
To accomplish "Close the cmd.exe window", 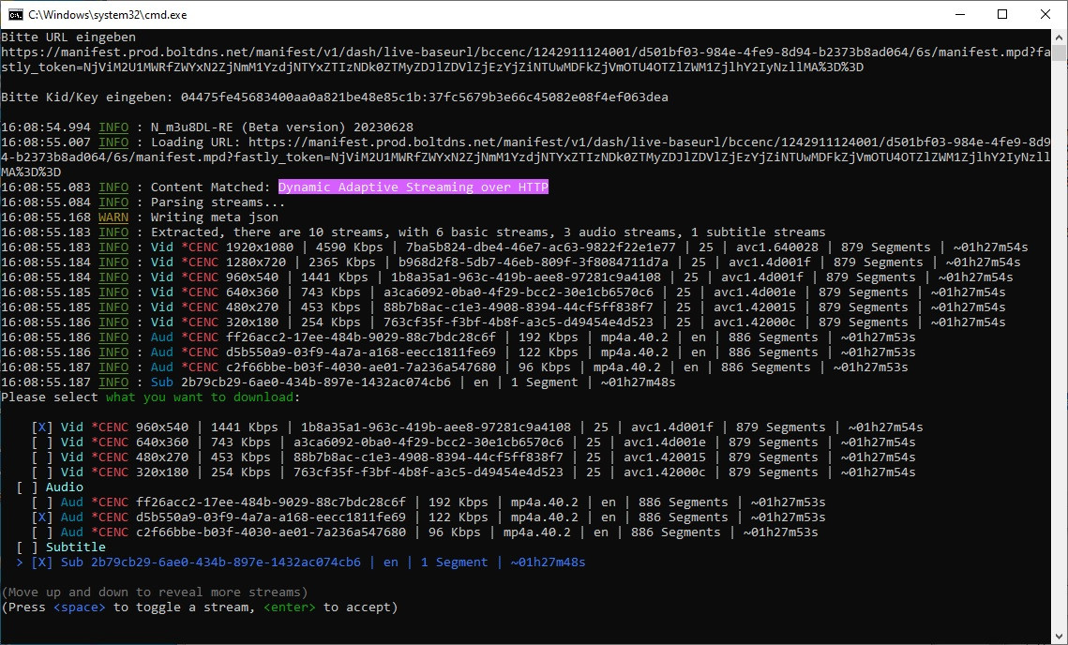I will pos(1045,14).
